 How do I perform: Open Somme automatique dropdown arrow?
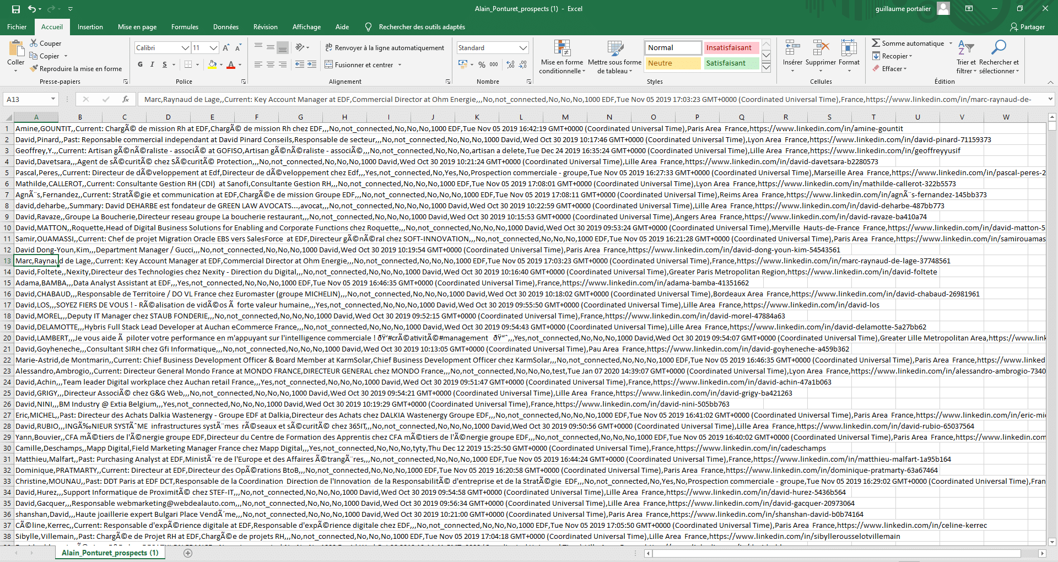point(951,43)
